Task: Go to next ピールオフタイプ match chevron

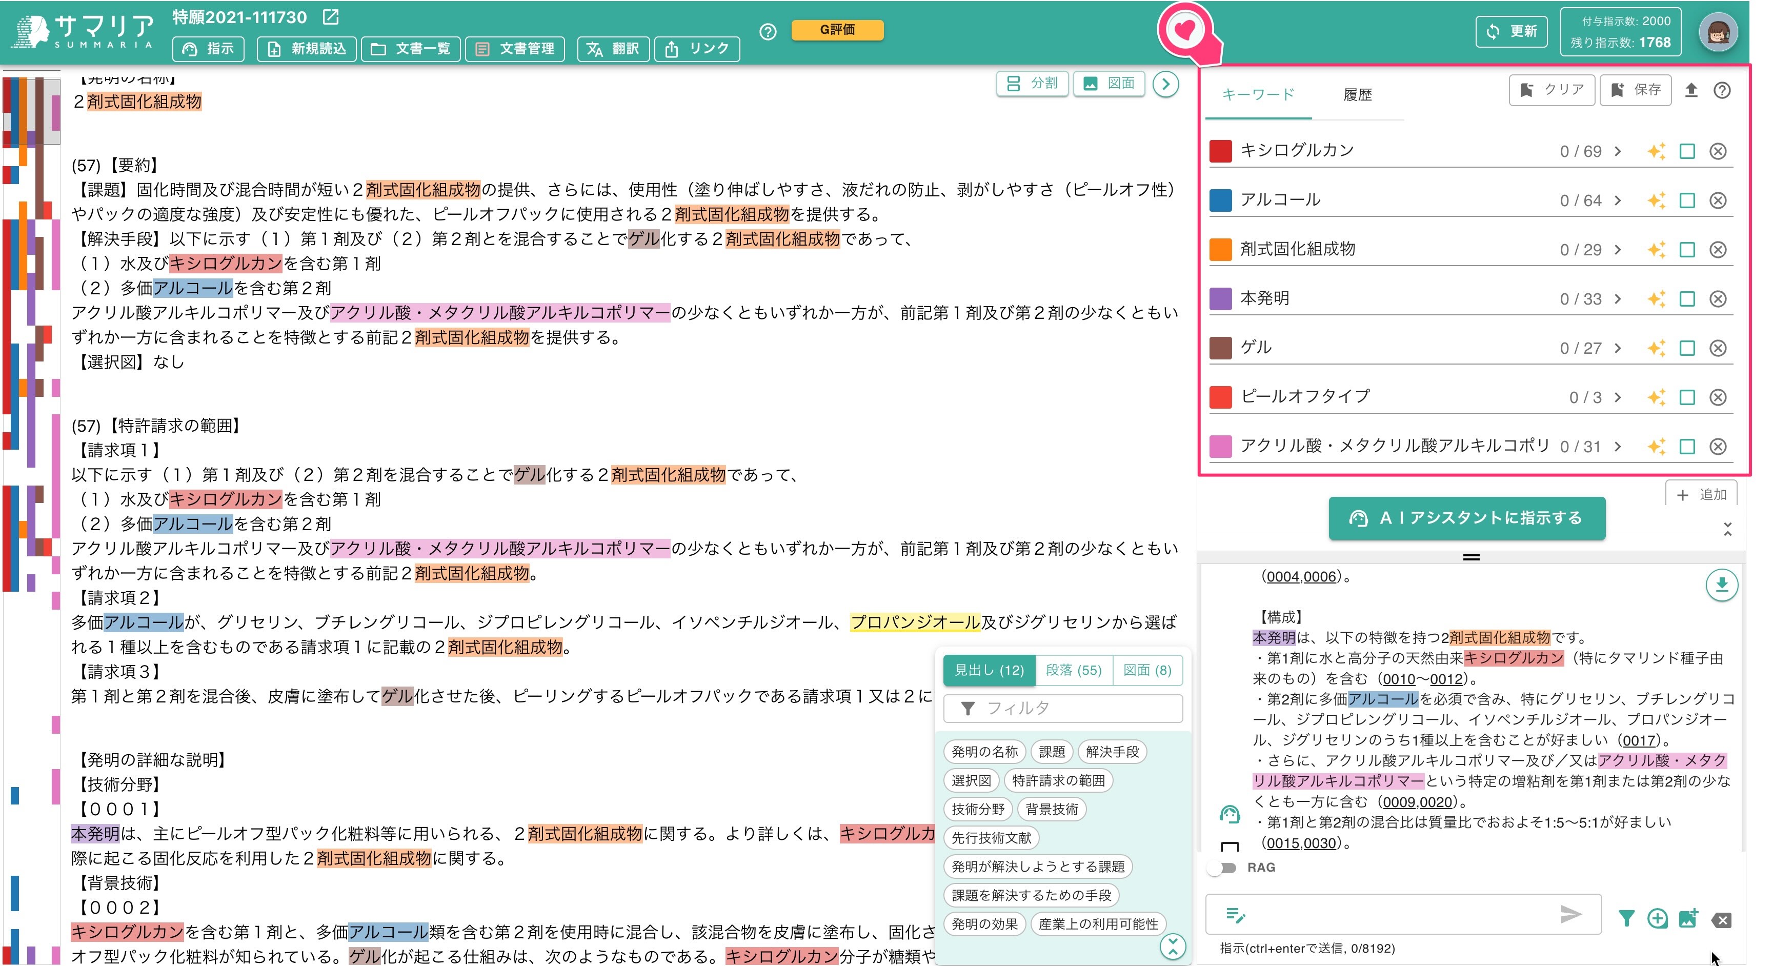Action: tap(1618, 397)
